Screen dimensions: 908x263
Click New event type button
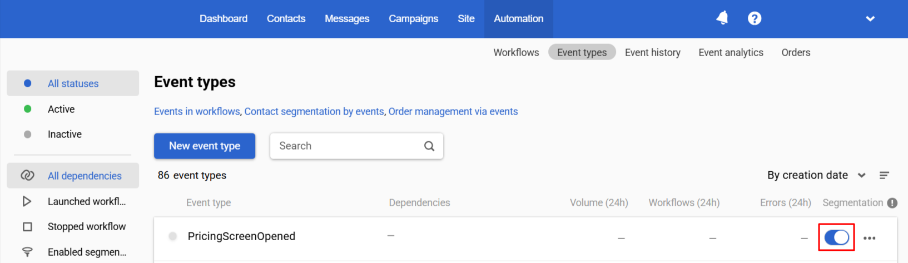point(205,146)
